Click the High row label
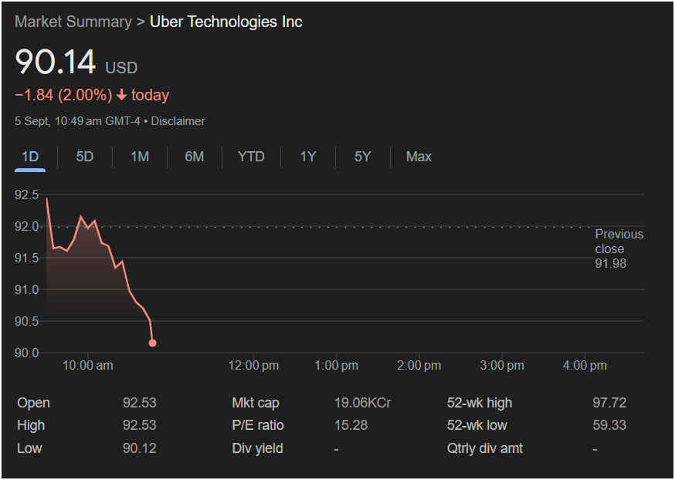This screenshot has width=675, height=480. tap(31, 425)
